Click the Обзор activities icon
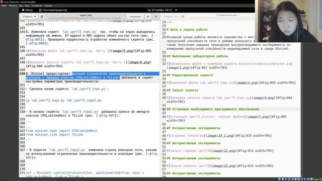This screenshot has height=181, width=322. tap(23, 10)
